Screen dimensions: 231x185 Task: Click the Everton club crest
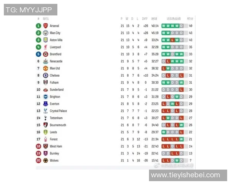(x=45, y=104)
